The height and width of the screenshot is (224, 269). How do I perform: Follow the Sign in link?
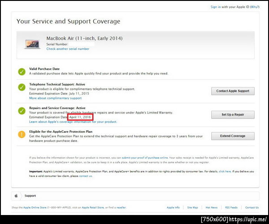[x=216, y=7]
